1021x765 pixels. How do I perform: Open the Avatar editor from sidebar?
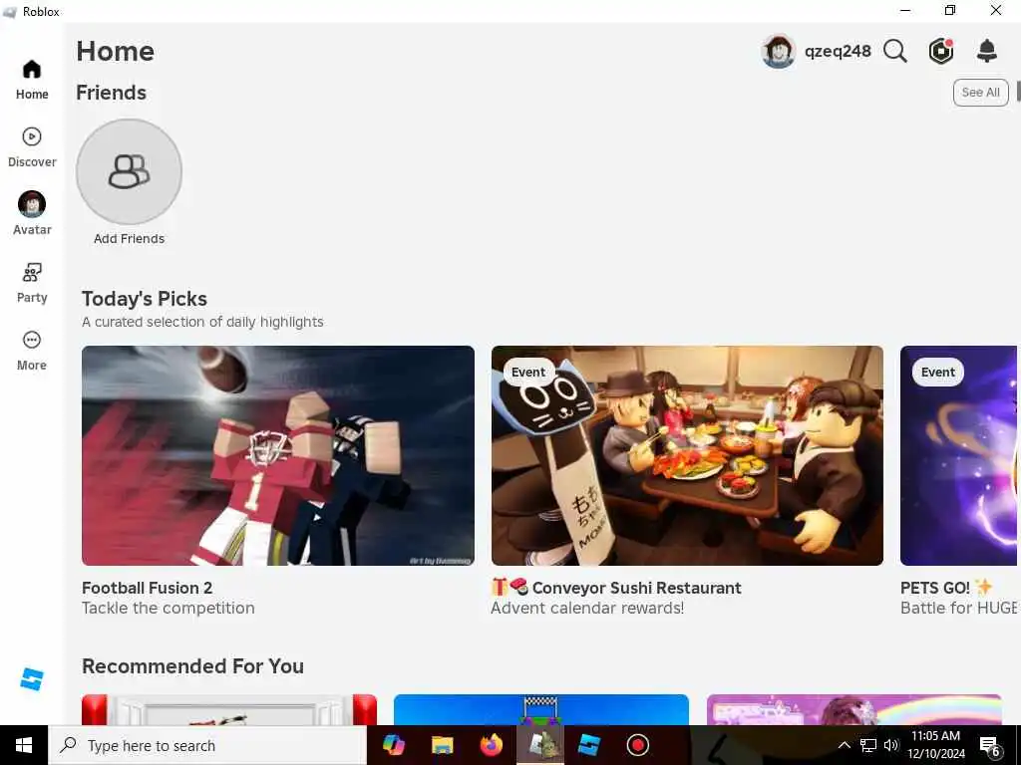coord(31,213)
